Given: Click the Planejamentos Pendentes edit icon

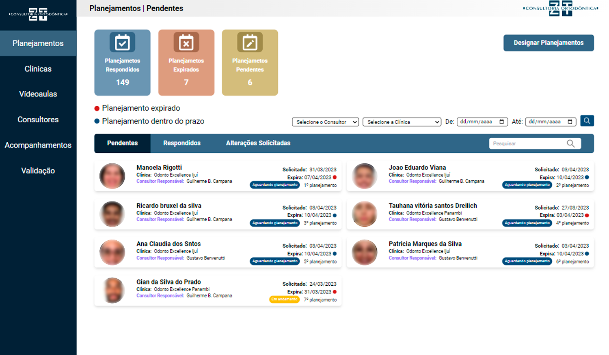Looking at the screenshot, I should (250, 43).
